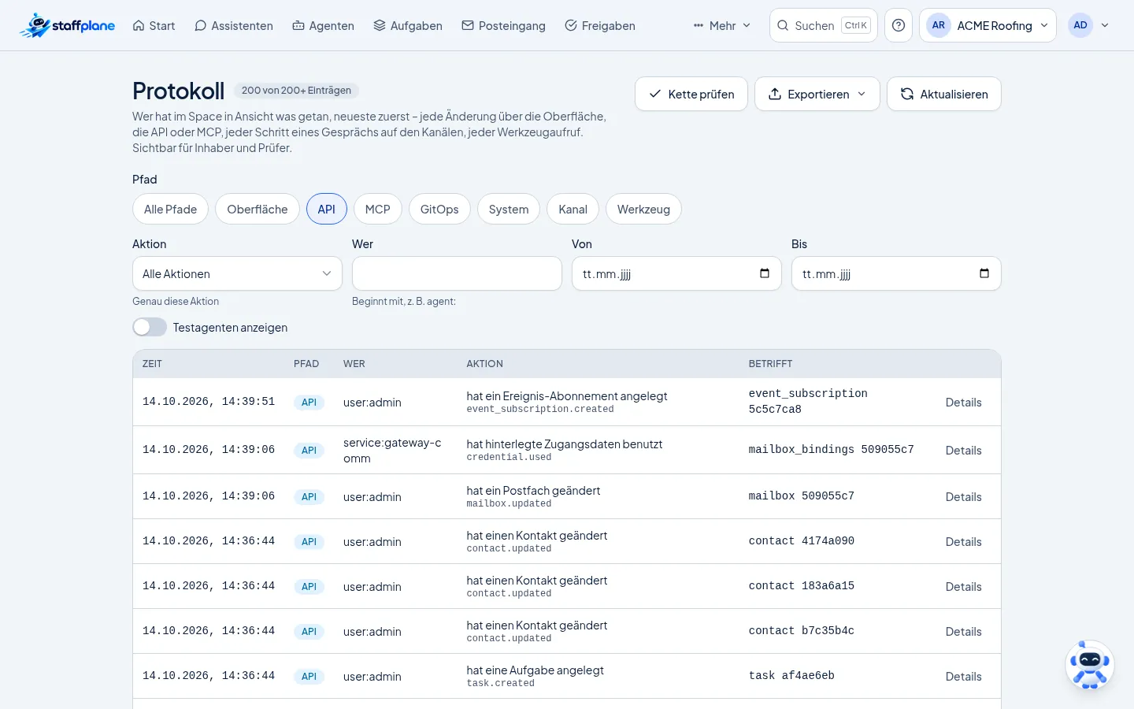Open Posteingang in the top navigation

[x=503, y=25]
